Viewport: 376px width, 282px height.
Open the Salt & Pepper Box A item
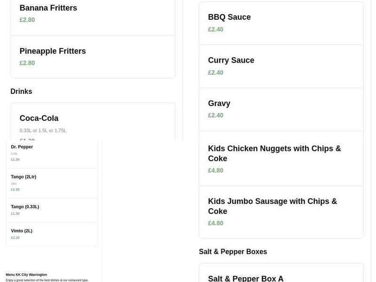tap(246, 278)
